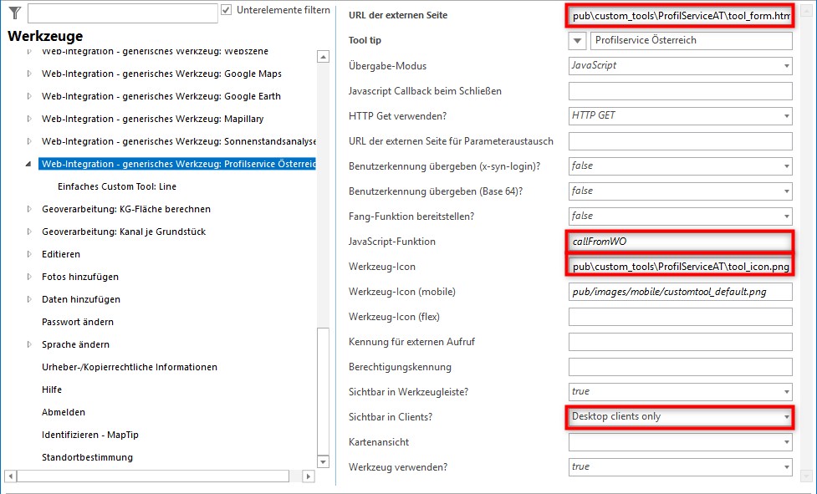Click the Werkzeug-Icon (mobile) path field

point(679,292)
